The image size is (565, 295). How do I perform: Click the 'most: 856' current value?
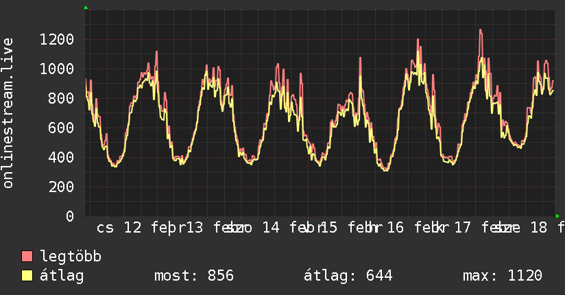click(x=194, y=276)
